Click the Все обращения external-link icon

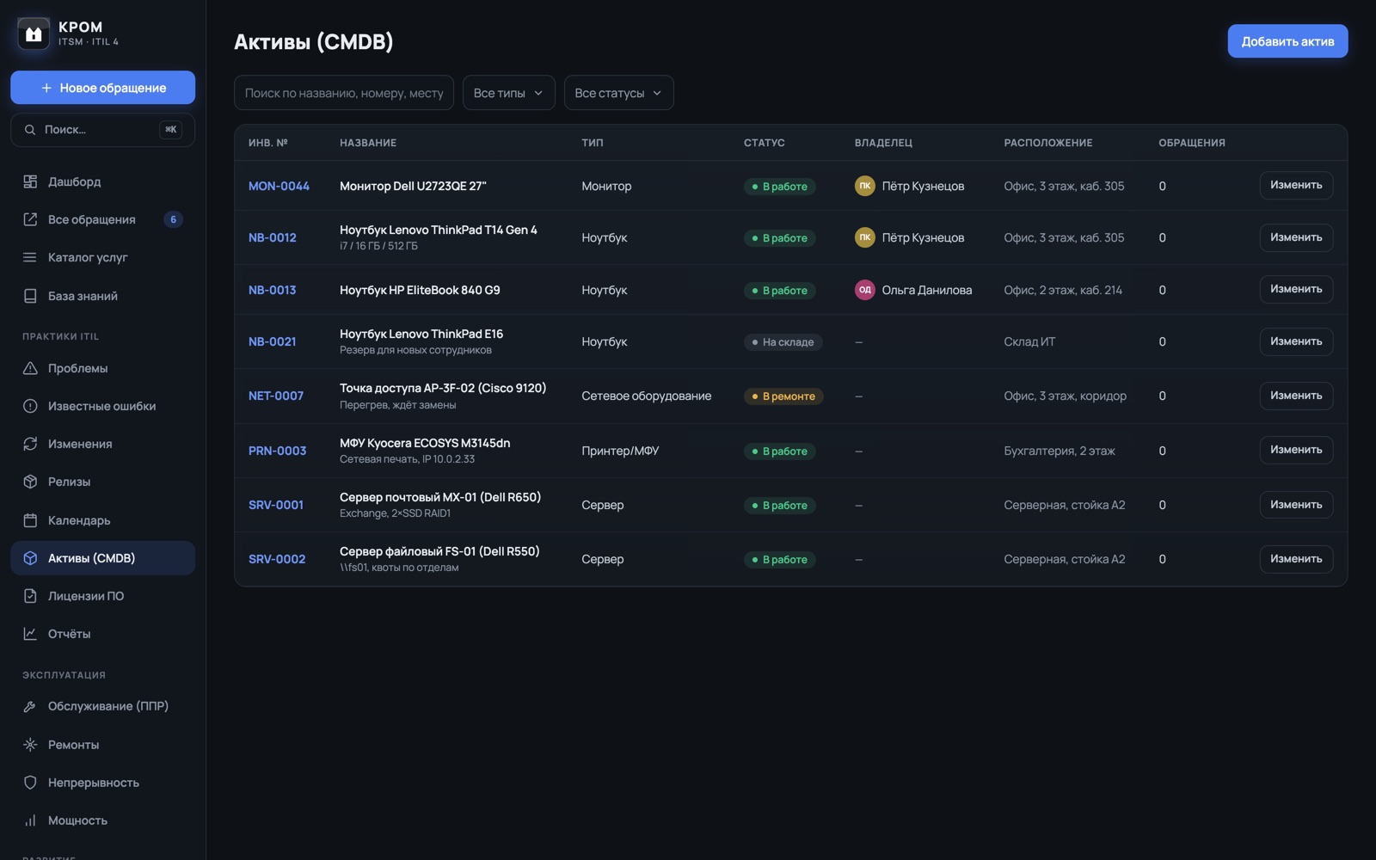pyautogui.click(x=30, y=219)
